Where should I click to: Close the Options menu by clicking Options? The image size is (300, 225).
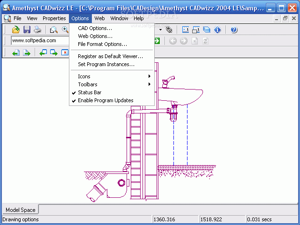(x=80, y=18)
